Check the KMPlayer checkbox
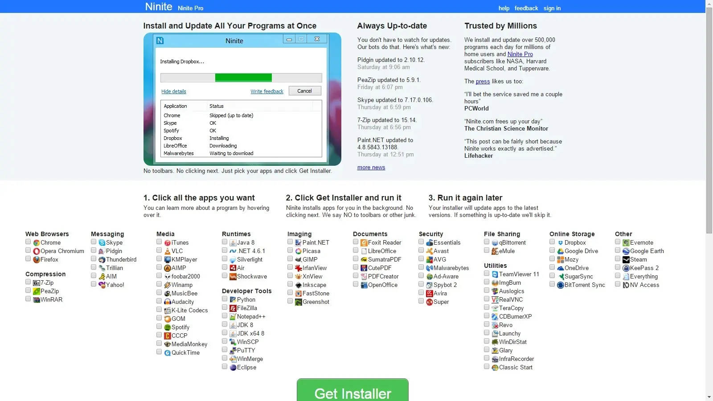 (159, 259)
